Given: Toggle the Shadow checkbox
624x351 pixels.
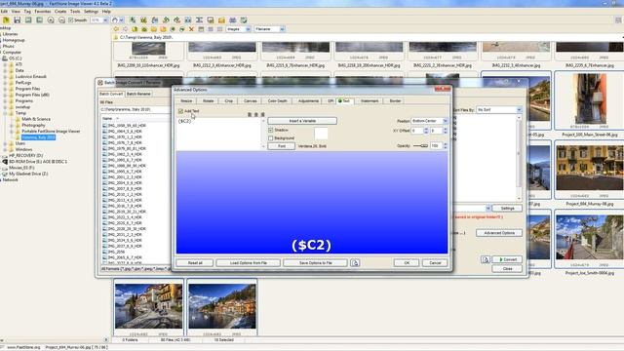Looking at the screenshot, I should point(271,130).
